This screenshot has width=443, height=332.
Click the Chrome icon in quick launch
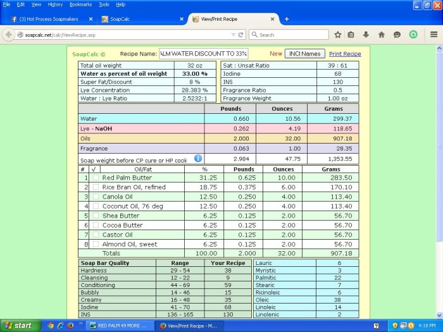(51, 326)
